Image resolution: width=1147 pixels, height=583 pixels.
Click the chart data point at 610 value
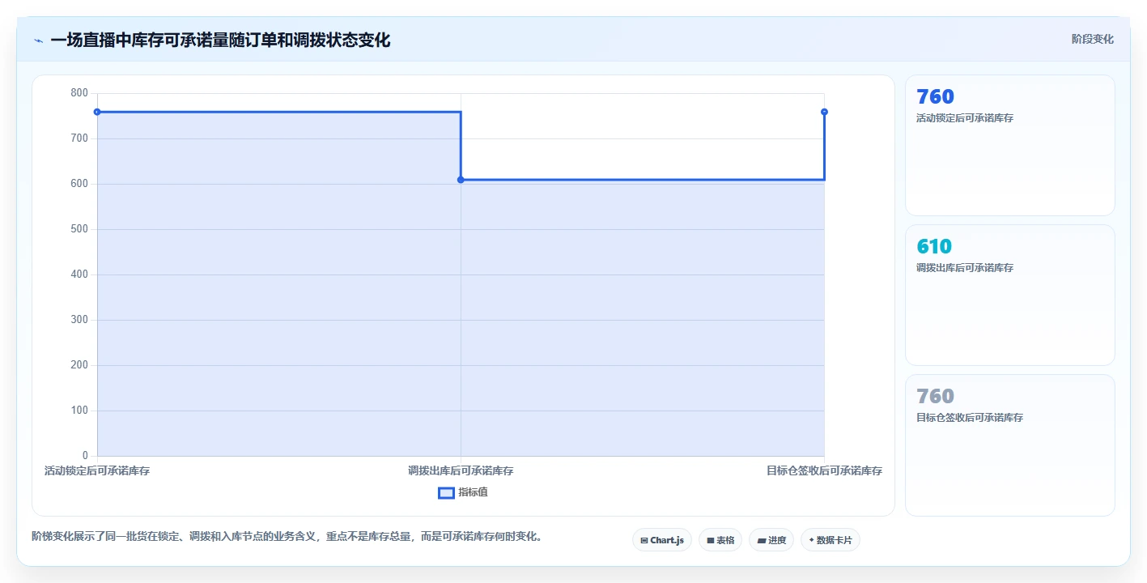461,180
